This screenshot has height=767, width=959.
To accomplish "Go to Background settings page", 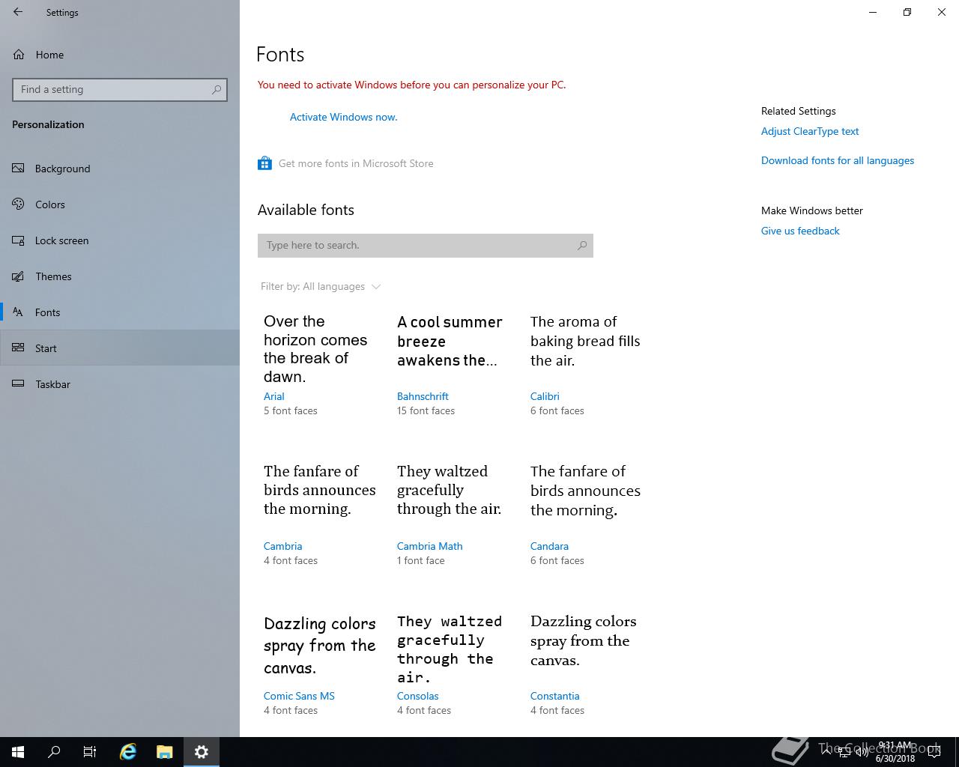I will (120, 169).
